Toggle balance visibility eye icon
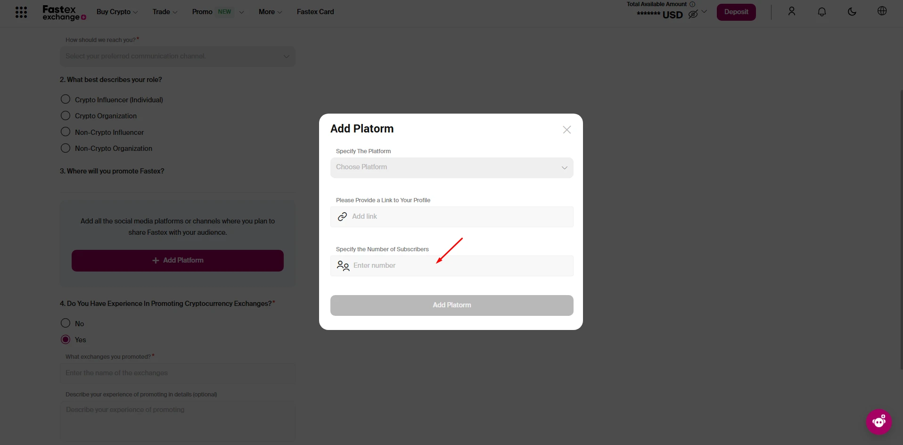 [693, 15]
